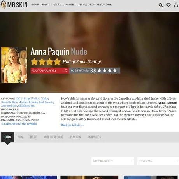Select the Clips tab
This screenshot has height=179, width=179.
pyautogui.click(x=8, y=137)
